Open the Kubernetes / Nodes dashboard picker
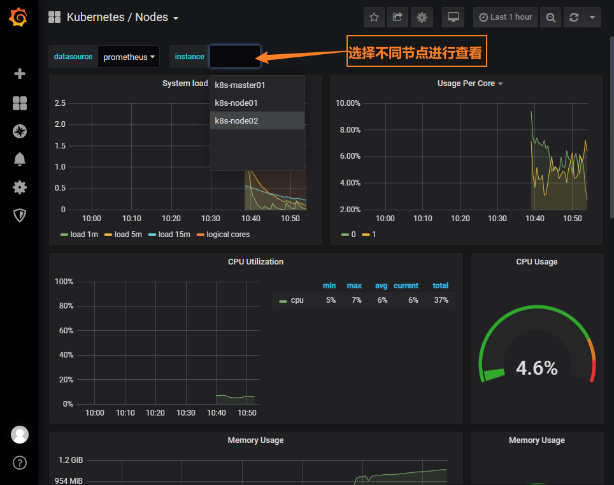This screenshot has width=614, height=485. tap(122, 17)
